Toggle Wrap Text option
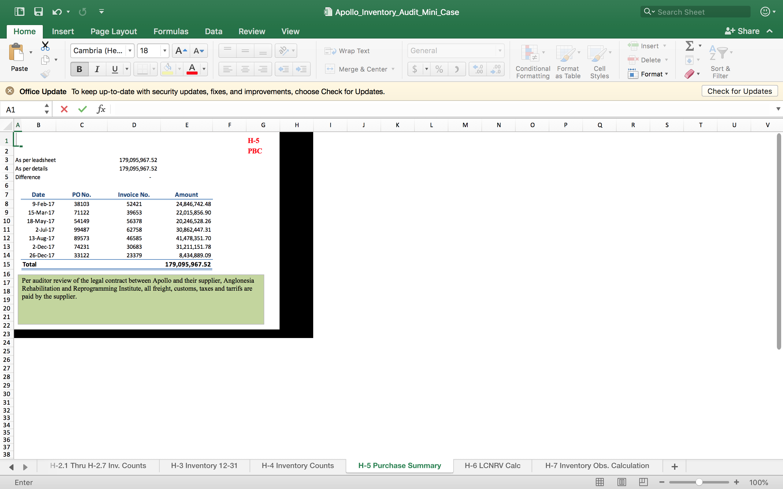Viewport: 783px width, 489px height. [x=347, y=51]
